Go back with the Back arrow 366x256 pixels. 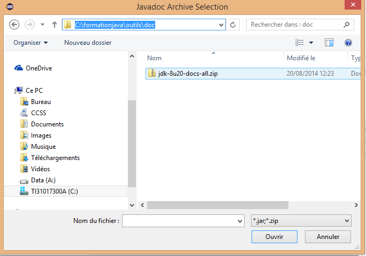[14, 25]
